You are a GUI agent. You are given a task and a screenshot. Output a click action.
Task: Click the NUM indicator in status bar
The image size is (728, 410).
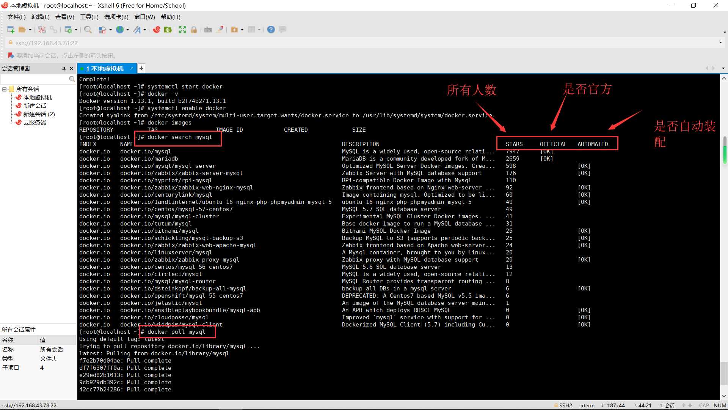[x=720, y=405]
